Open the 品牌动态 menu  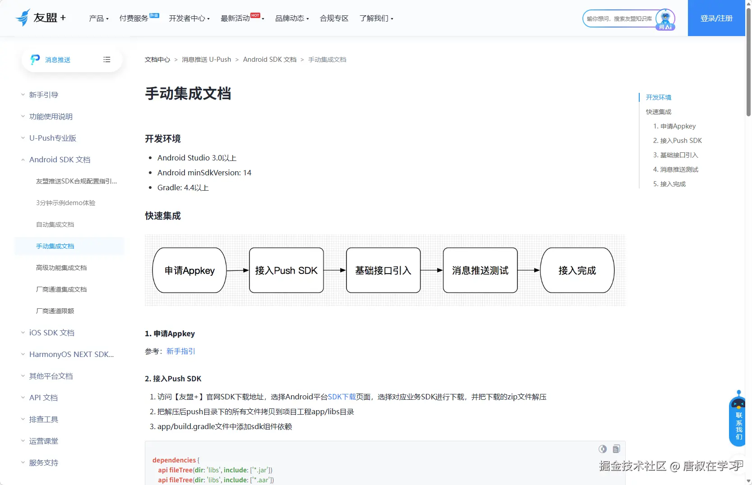tap(291, 18)
